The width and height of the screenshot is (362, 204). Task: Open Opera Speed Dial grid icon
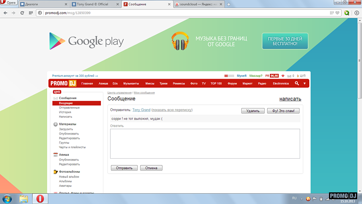(x=31, y=13)
